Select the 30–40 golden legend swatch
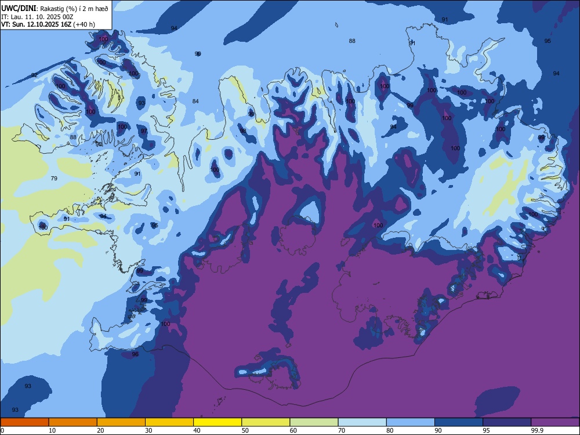Image resolution: width=580 pixels, height=435 pixels. pos(169,422)
